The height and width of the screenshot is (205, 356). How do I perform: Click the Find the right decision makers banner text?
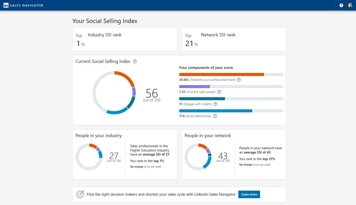[162, 194]
